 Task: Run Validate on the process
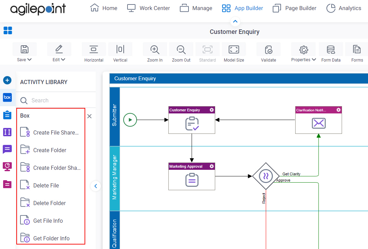click(x=269, y=53)
